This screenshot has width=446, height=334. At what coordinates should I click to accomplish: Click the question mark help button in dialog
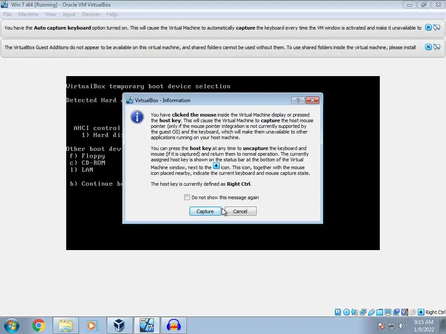(x=298, y=100)
